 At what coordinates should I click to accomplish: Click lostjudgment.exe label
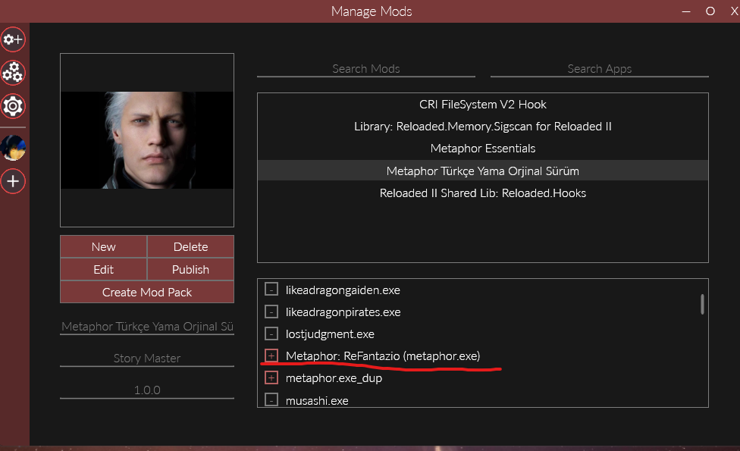(330, 334)
